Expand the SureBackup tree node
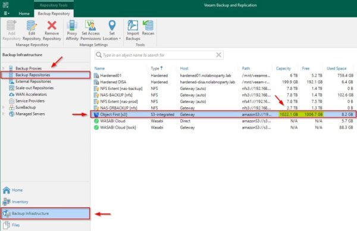This screenshot has height=231, width=357. [x=4, y=107]
